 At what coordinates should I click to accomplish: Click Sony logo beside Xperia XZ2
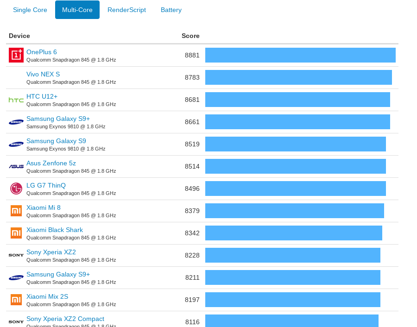click(x=16, y=255)
